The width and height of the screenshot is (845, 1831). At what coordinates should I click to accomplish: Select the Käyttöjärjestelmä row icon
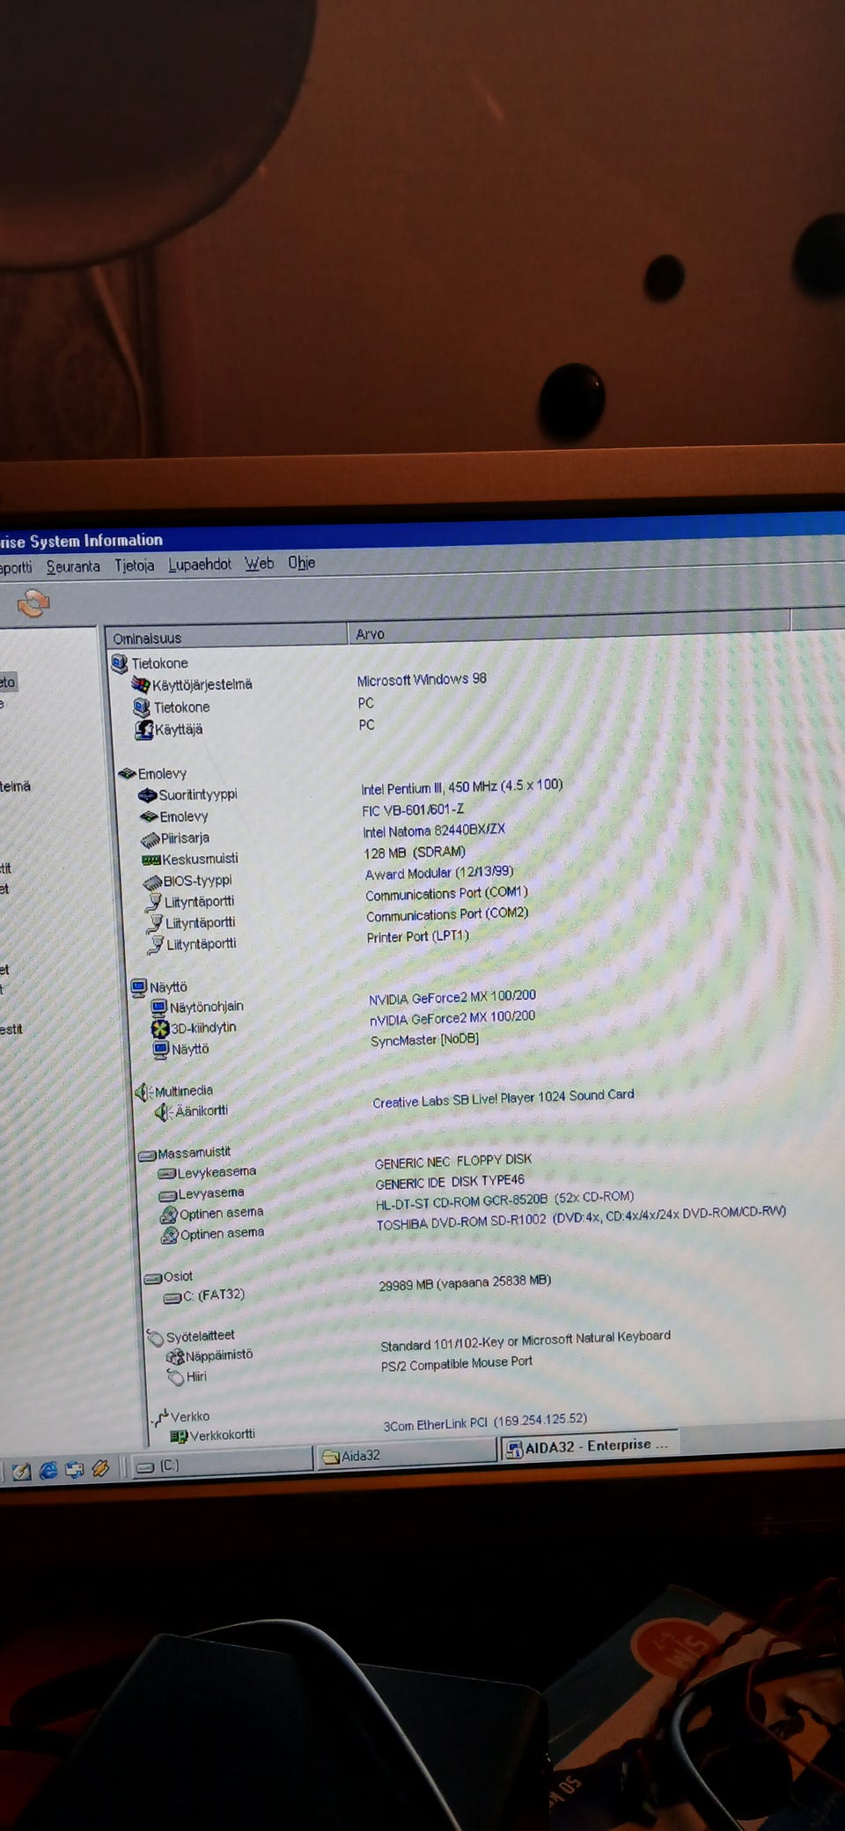pos(141,684)
